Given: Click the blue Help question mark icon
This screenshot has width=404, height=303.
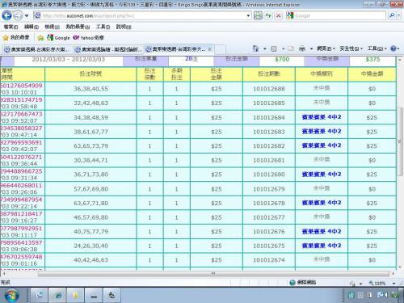Looking at the screenshot, I should [393, 48].
